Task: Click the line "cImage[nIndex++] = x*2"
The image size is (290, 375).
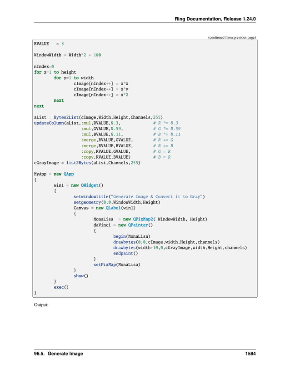Action: 101,95
